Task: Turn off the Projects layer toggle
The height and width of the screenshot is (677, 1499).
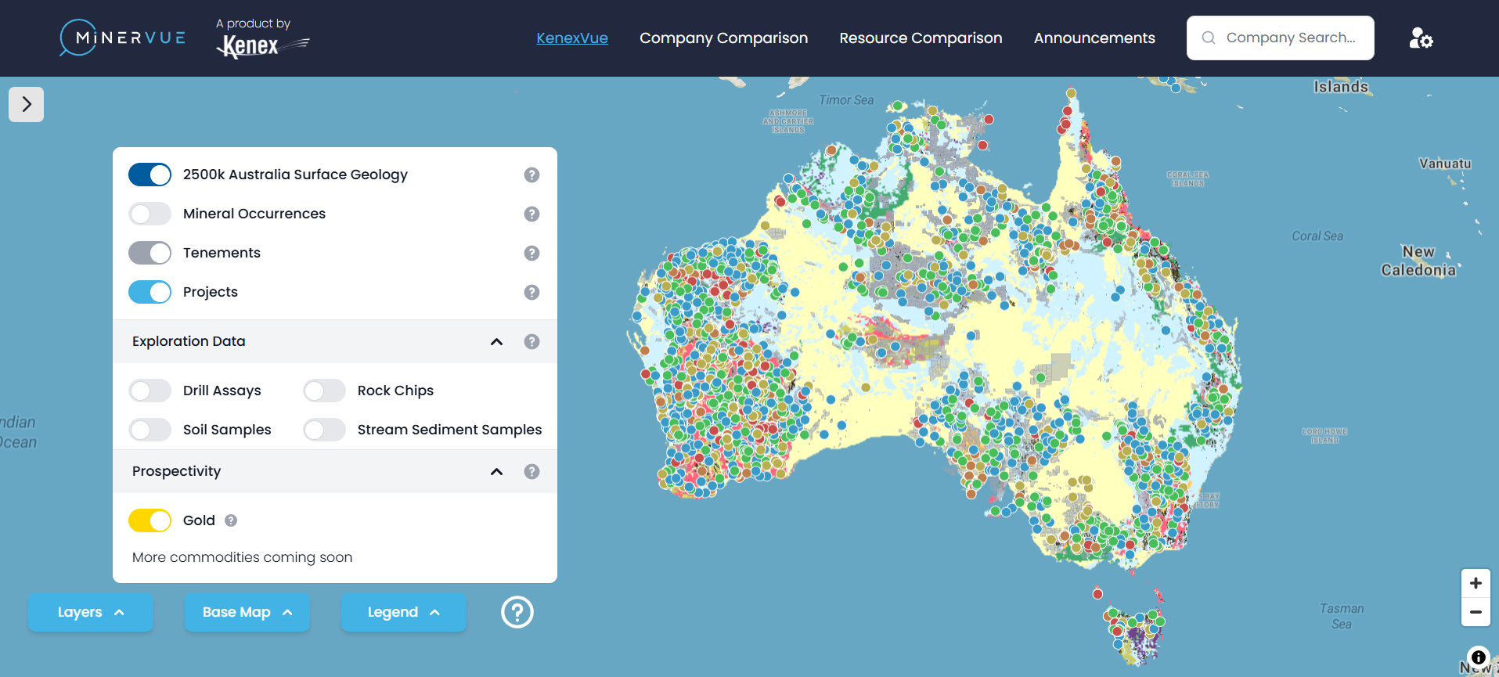Action: [x=150, y=292]
